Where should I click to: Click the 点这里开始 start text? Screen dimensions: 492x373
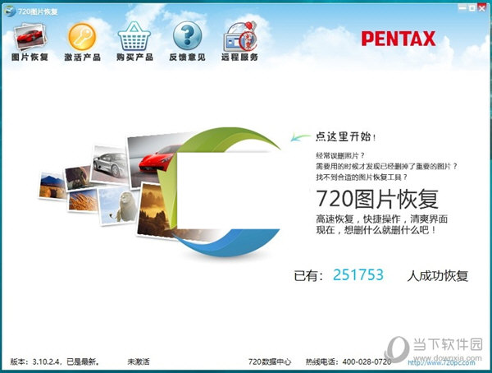click(345, 137)
